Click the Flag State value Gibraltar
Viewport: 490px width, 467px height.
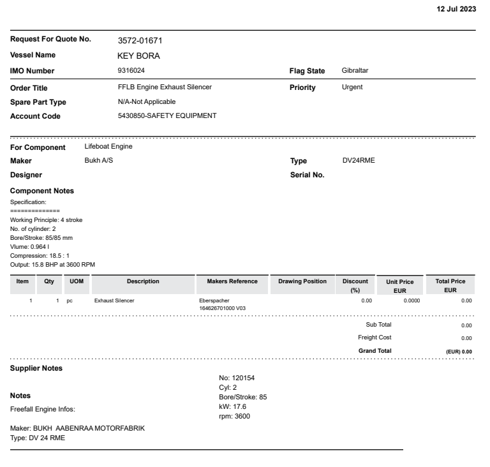355,71
